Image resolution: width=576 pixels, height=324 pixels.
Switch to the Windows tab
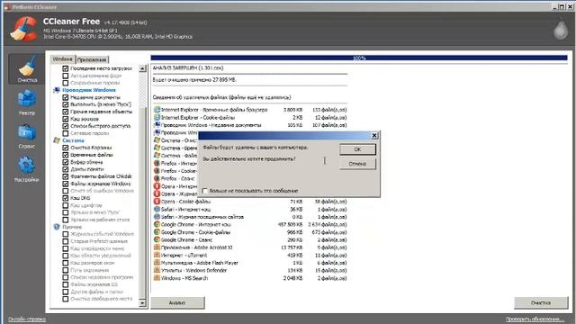[x=62, y=59]
